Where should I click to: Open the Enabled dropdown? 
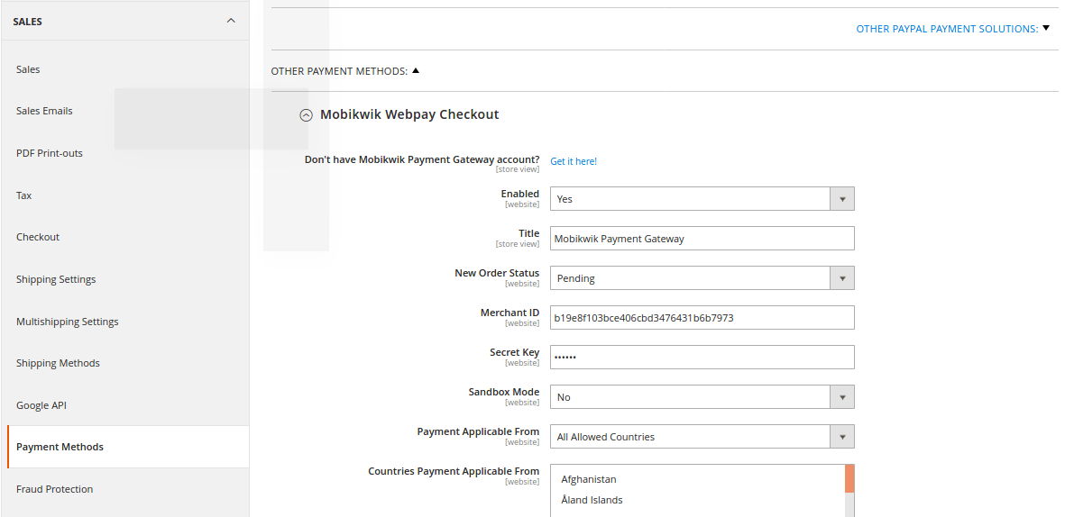[702, 199]
